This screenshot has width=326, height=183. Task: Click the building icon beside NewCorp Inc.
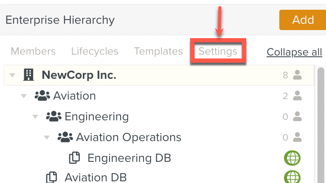(28, 75)
